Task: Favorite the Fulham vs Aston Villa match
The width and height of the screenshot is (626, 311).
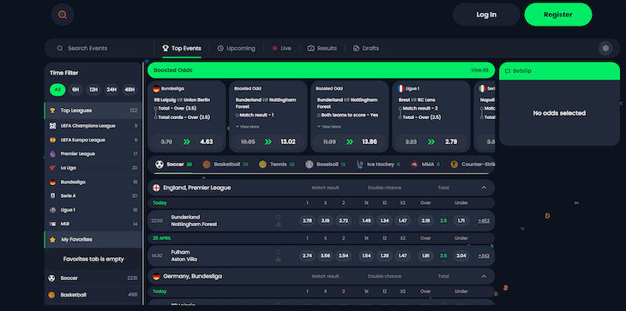Action: [x=278, y=252]
